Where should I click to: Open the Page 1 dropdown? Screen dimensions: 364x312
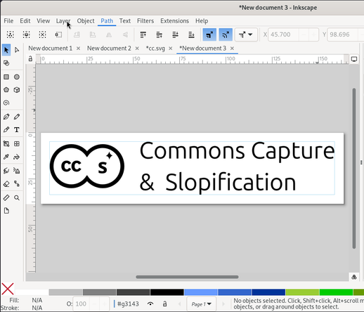[x=201, y=304]
